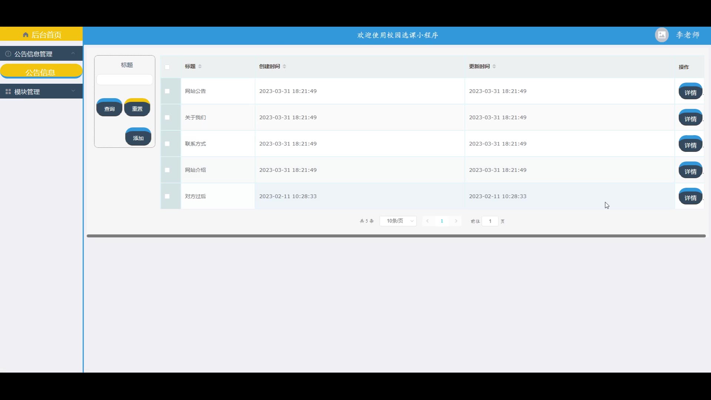The image size is (711, 400).
Task: Check the 网站公告 row checkbox
Action: (167, 91)
